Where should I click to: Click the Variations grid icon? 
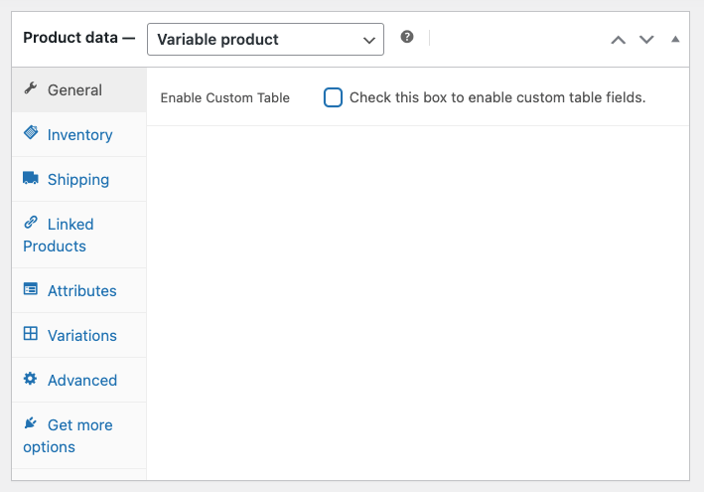pos(30,335)
